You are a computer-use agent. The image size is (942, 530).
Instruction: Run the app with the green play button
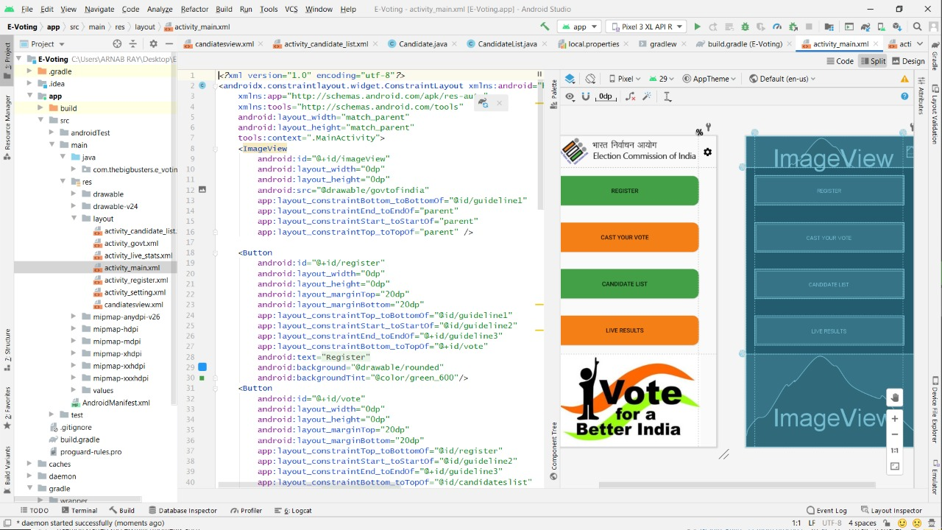click(x=697, y=27)
